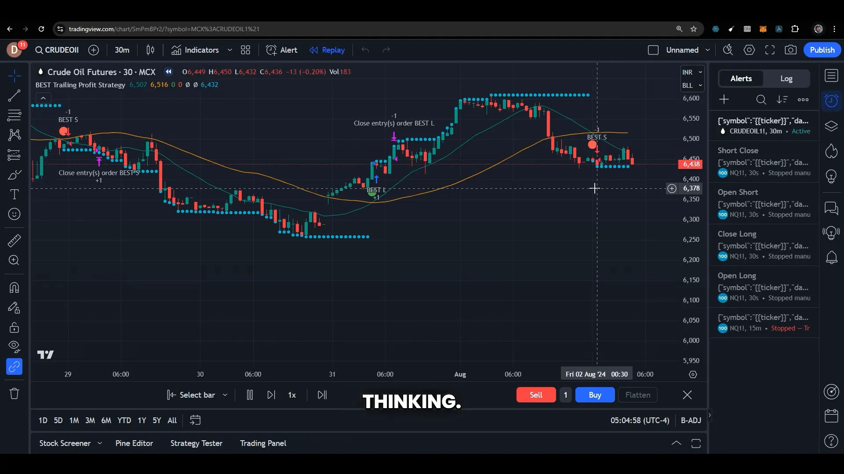Open the emoji icons tool

coord(14,214)
